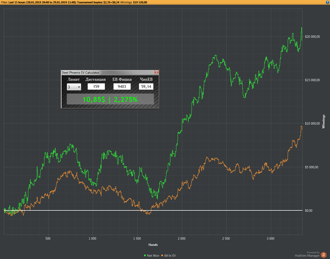Viewport: 330px width, 259px height.
Task: Click the ЕВ Фишки label in the calculator
Action: (122, 79)
